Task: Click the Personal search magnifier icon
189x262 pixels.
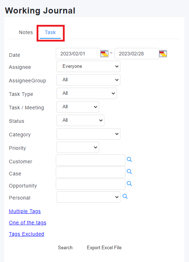Action: tap(125, 197)
